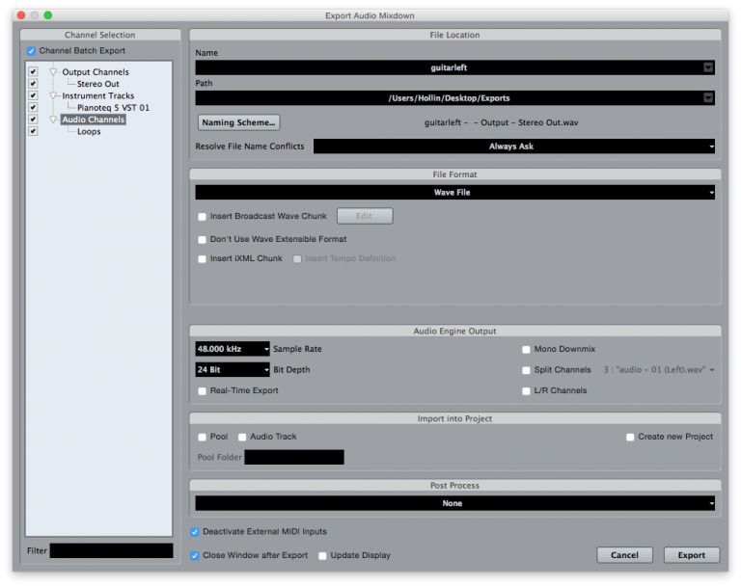Screen dimensions: 741x587
Task: Enable Real-Time Export
Action: (x=203, y=391)
